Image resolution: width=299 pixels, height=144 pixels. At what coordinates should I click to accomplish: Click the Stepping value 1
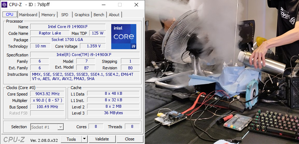tap(130, 61)
